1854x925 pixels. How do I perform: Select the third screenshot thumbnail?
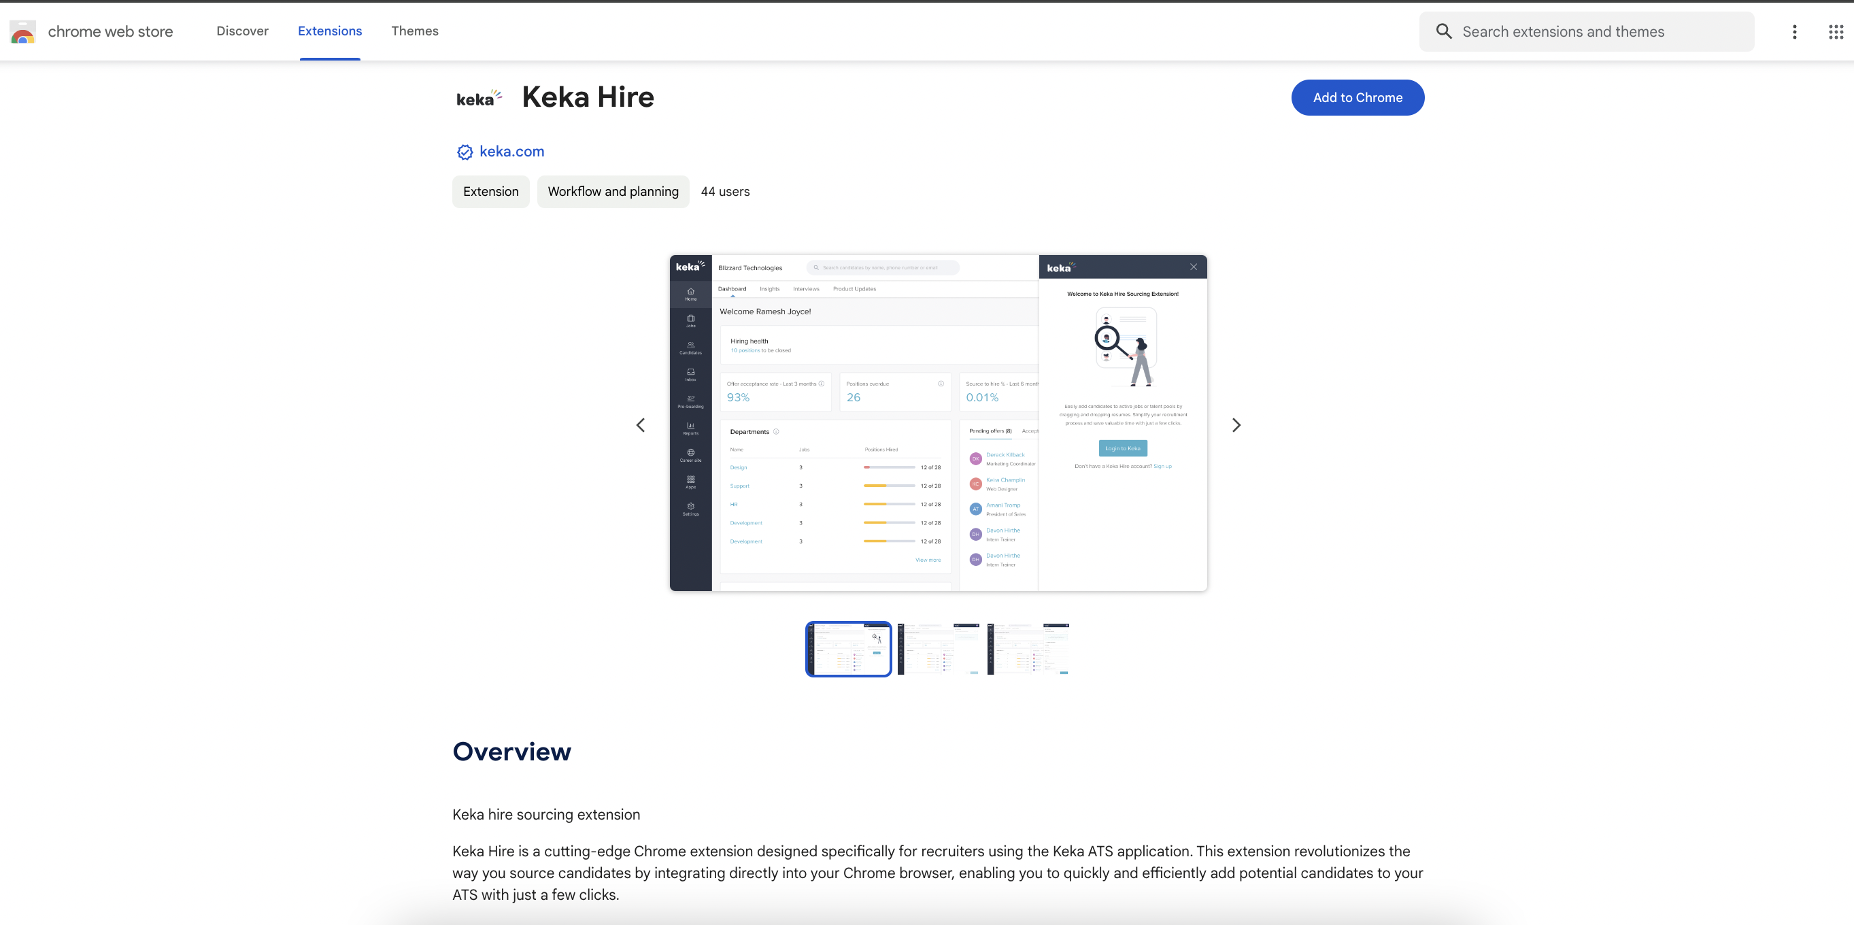point(1028,649)
